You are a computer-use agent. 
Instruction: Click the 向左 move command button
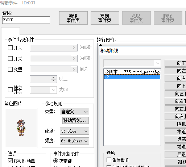(x=175, y=71)
